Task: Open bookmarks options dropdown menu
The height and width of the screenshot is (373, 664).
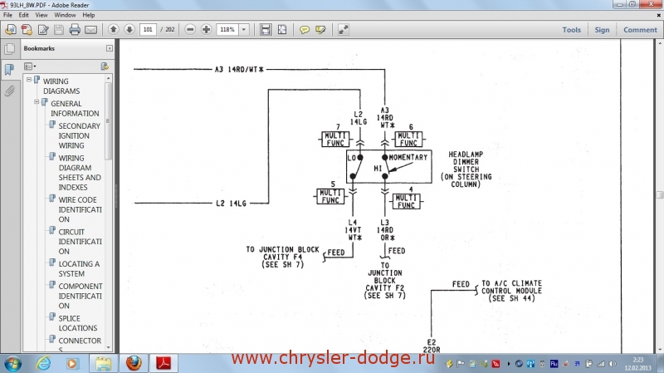Action: (30, 66)
